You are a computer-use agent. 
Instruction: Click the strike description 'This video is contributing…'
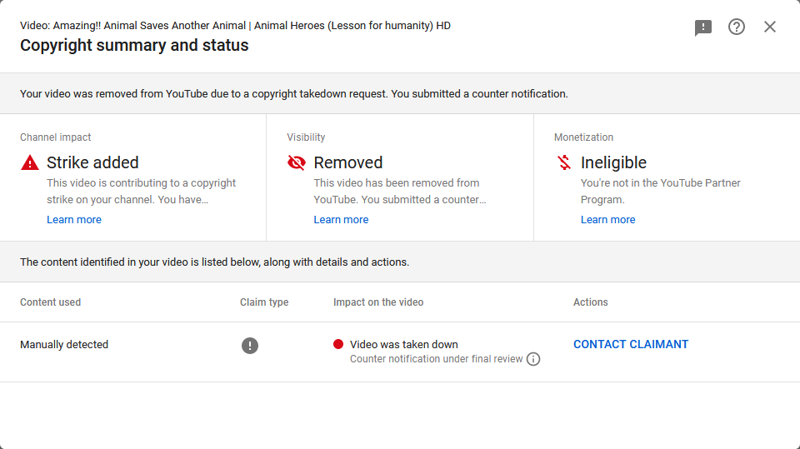coord(142,192)
